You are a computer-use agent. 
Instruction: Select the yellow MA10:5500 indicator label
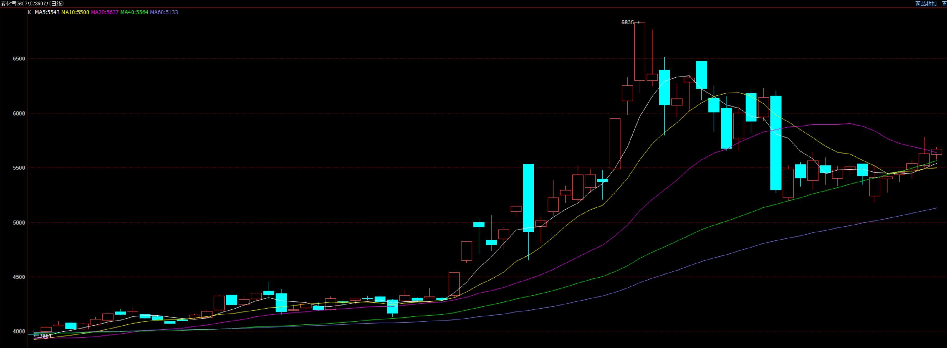[x=75, y=12]
